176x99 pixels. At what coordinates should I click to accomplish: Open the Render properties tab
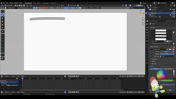[147, 28]
